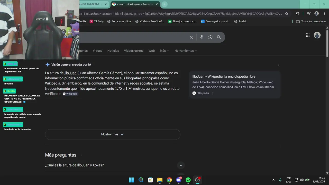
Task: Expand question about IlloJuan y Xokas height
Action: coord(115,165)
